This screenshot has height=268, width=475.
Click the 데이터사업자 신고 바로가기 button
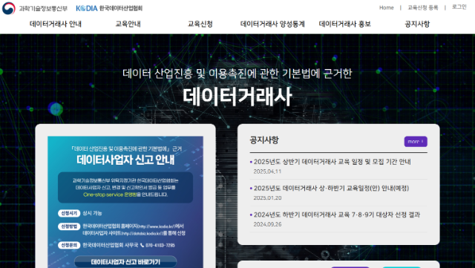[x=125, y=261]
